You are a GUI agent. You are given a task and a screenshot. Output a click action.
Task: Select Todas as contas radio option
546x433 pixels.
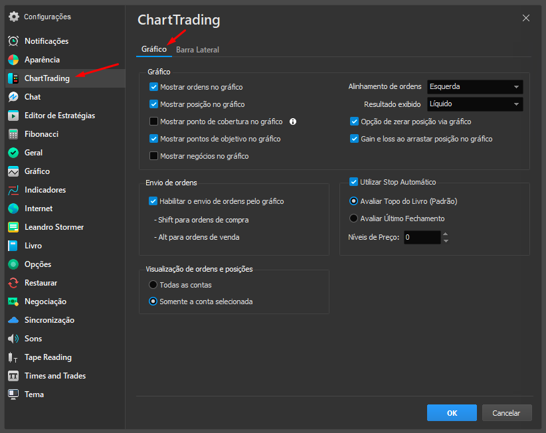point(153,285)
